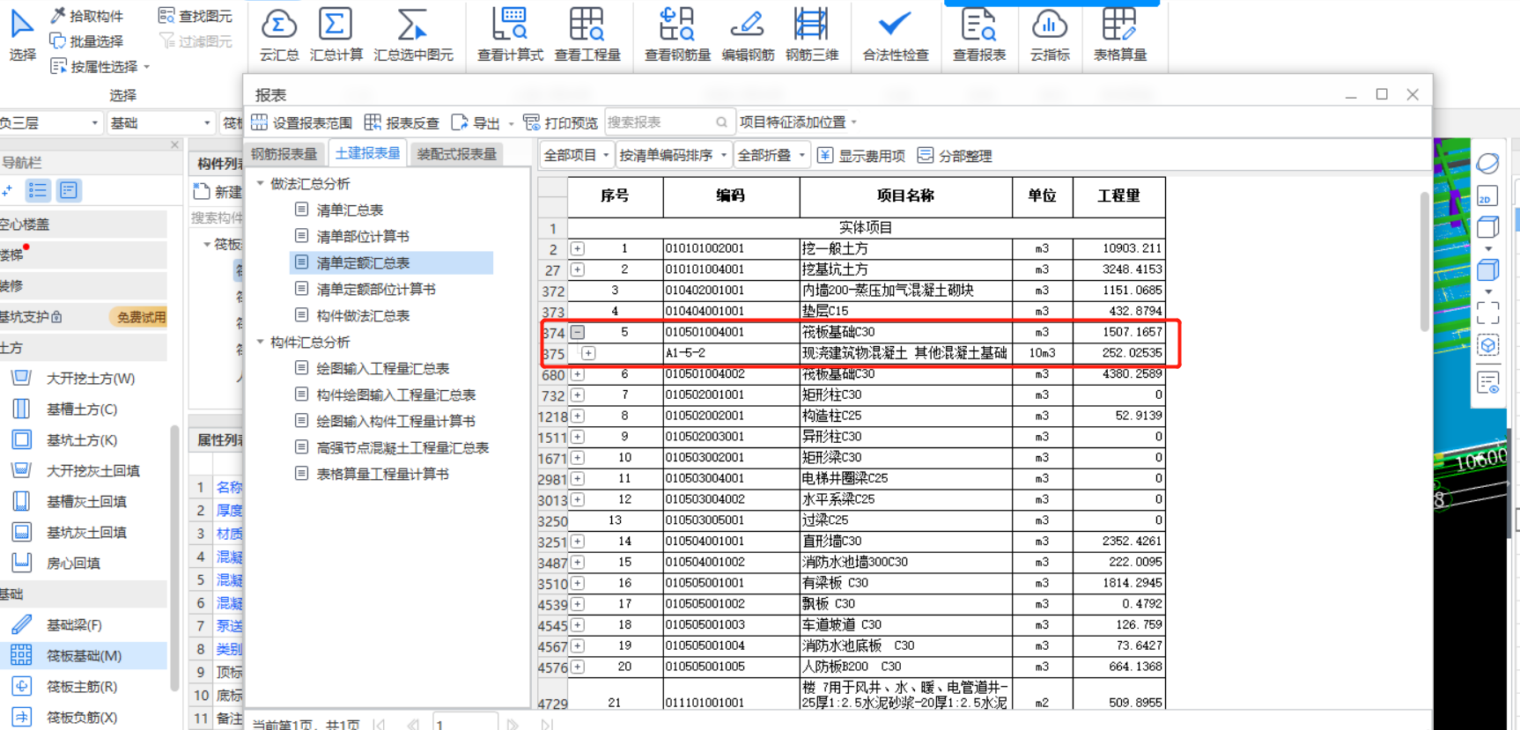Activate the 选择 selection arrow tool

[x=22, y=35]
